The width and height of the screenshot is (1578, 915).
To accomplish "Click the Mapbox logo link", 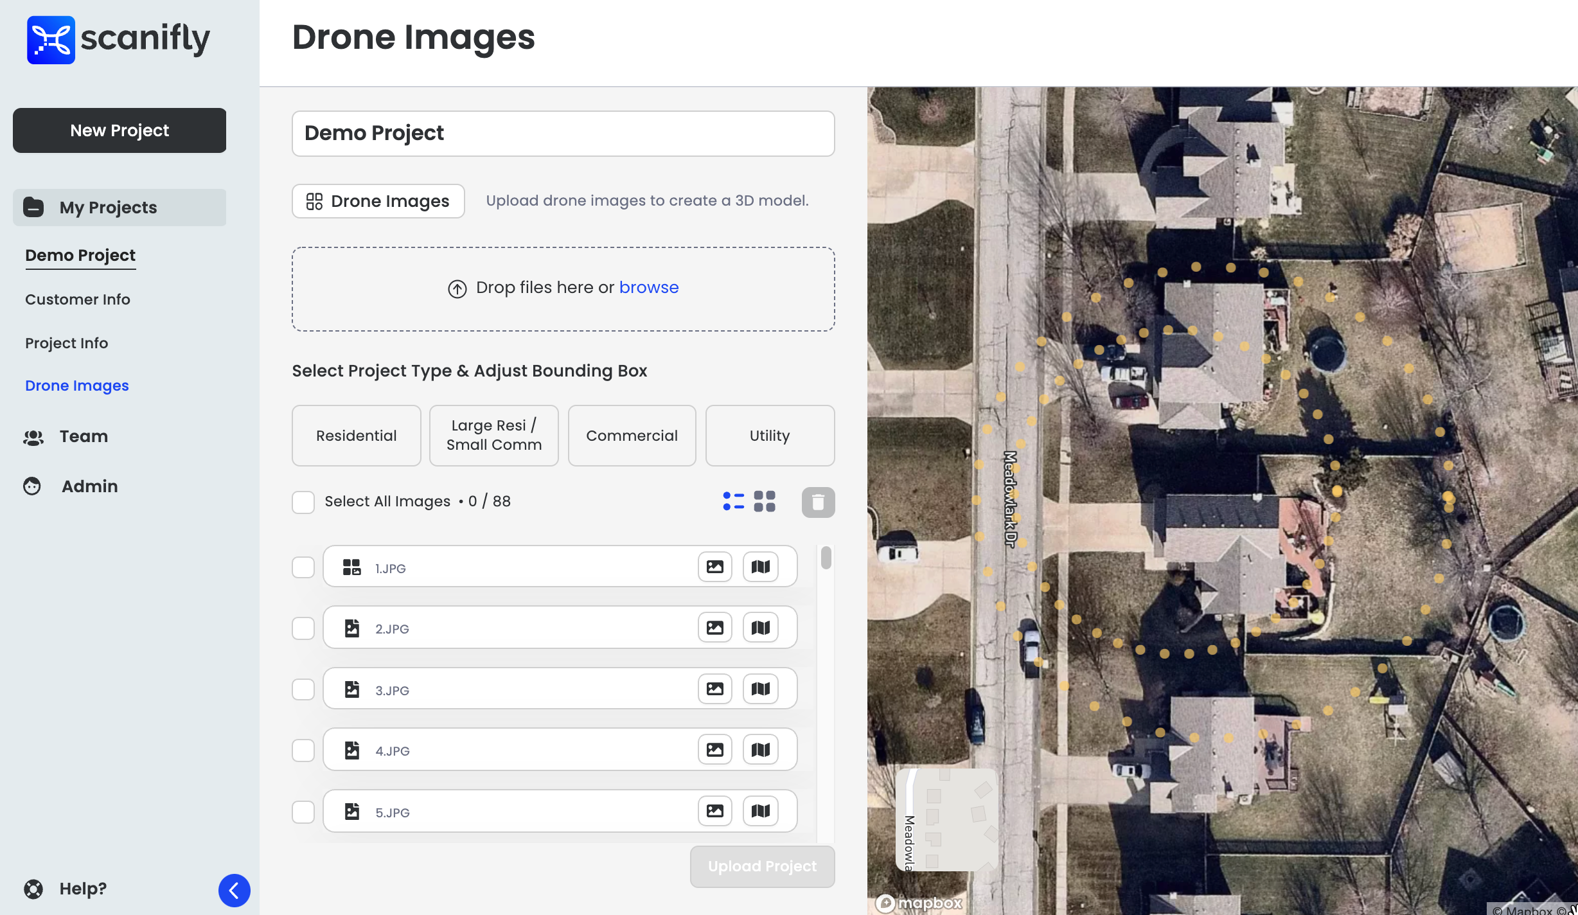I will [x=919, y=903].
